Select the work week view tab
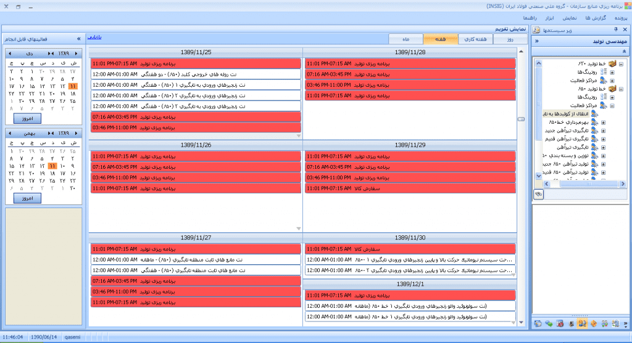Viewport: 632px width, 343px height. (x=475, y=39)
